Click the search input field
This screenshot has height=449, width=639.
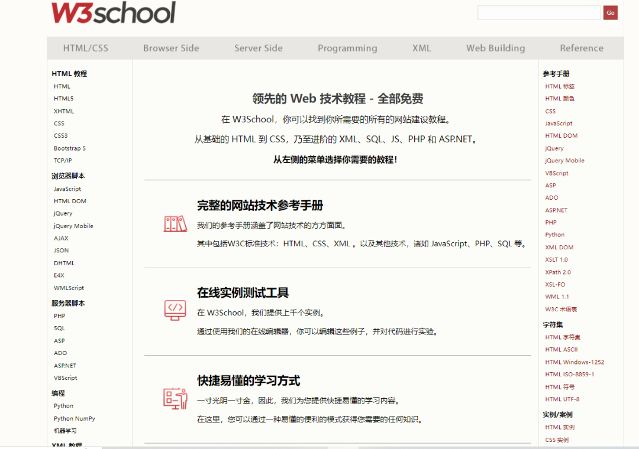click(x=539, y=12)
